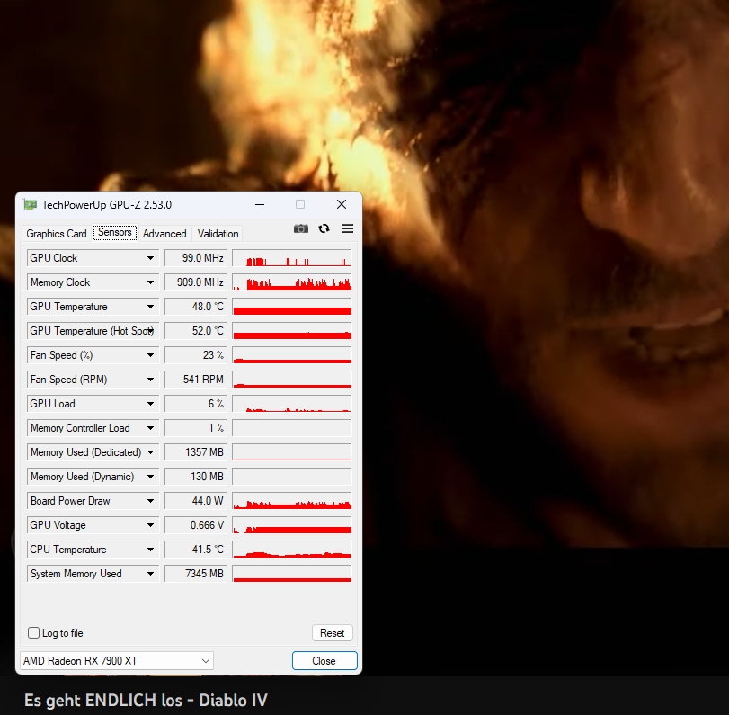Click the 541 RPM fan speed value
The width and height of the screenshot is (729, 715).
(196, 380)
